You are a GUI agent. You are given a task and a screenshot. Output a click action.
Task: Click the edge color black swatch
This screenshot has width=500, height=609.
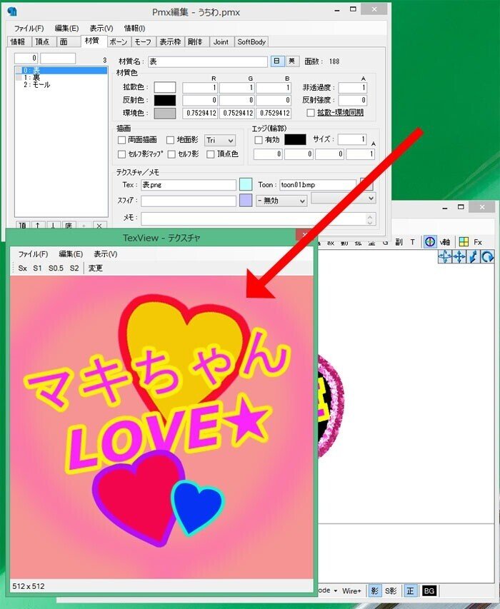coord(295,140)
